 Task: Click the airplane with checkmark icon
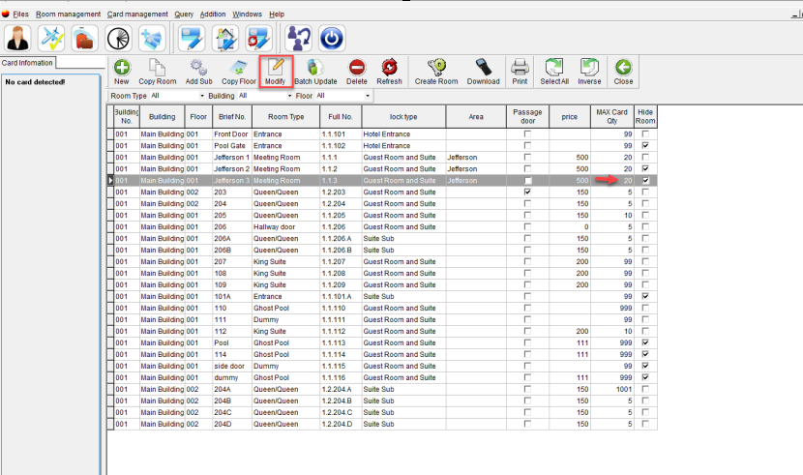[51, 39]
